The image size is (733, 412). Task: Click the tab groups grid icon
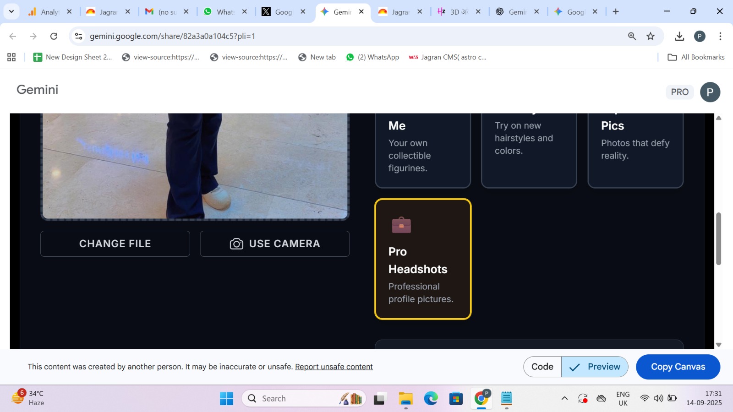coord(11,57)
